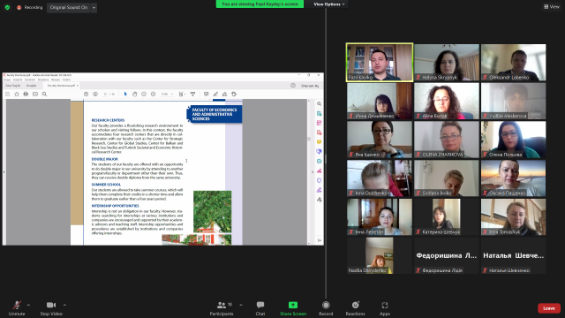Select Fazil Kayikci's video tile

click(x=380, y=63)
